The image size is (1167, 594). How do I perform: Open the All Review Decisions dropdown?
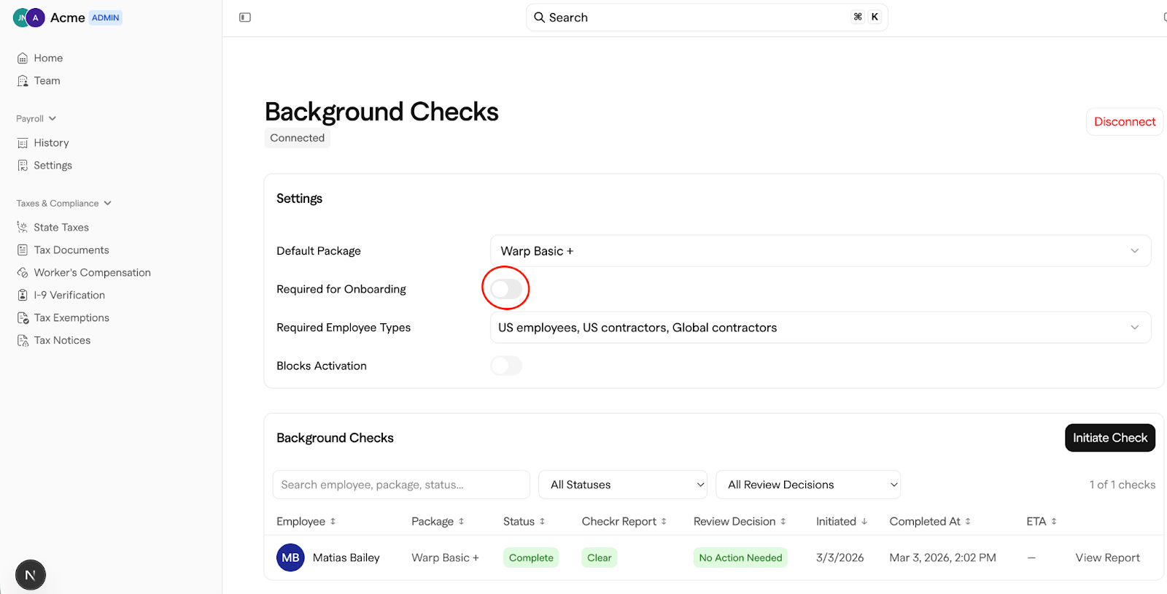click(x=808, y=485)
